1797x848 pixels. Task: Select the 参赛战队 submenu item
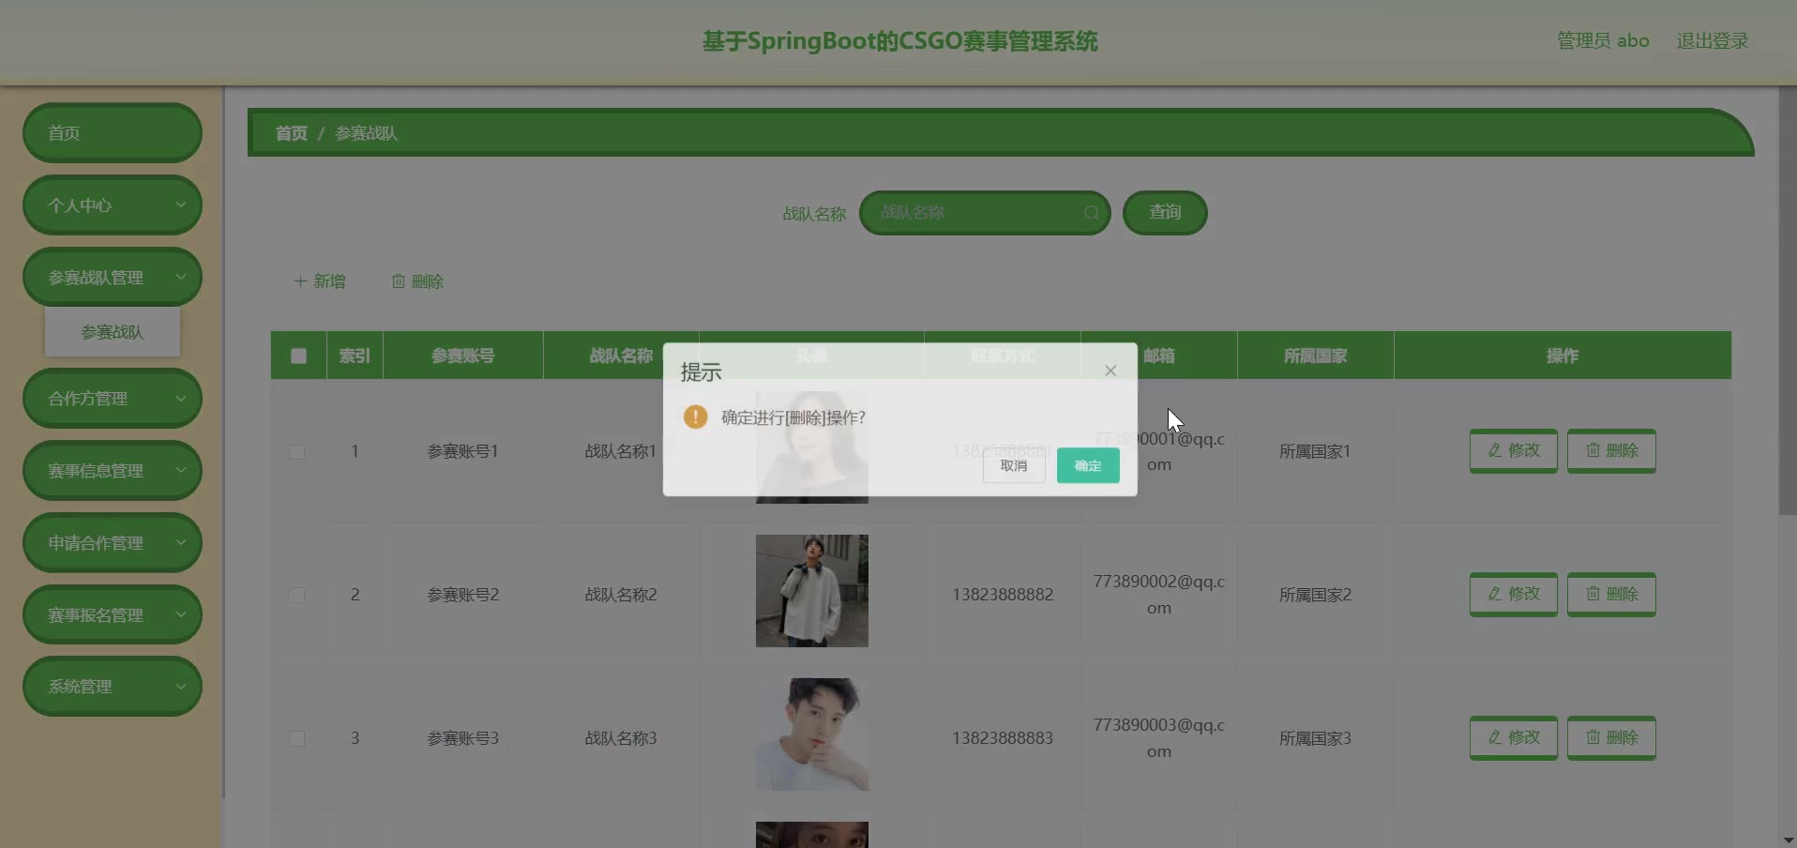pyautogui.click(x=113, y=332)
